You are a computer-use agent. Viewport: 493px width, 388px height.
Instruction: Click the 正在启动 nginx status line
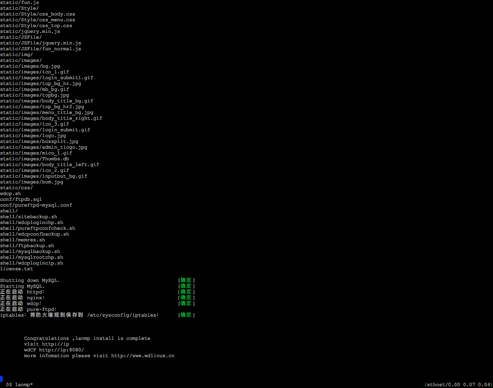(22, 298)
